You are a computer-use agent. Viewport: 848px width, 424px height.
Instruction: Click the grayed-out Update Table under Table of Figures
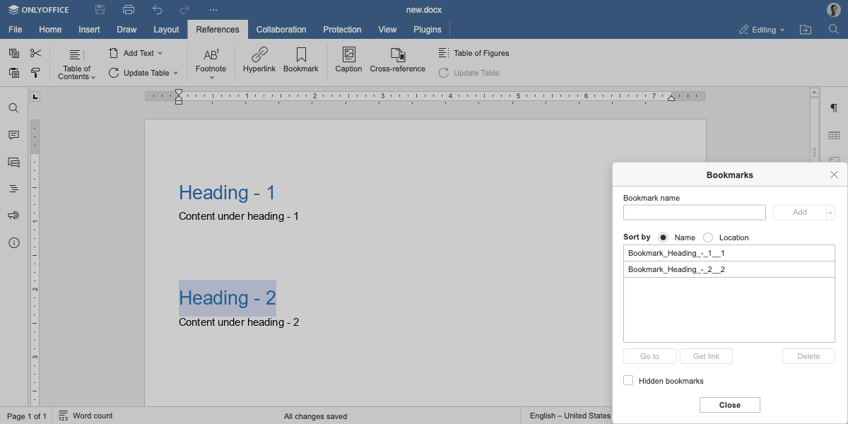[x=469, y=73]
